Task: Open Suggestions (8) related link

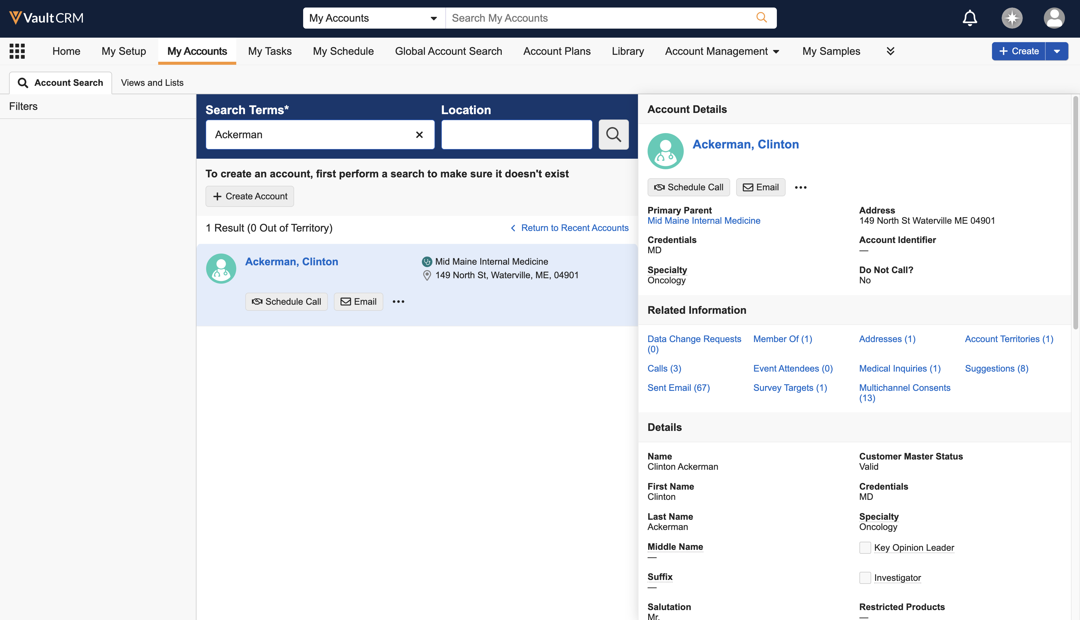Action: tap(997, 368)
